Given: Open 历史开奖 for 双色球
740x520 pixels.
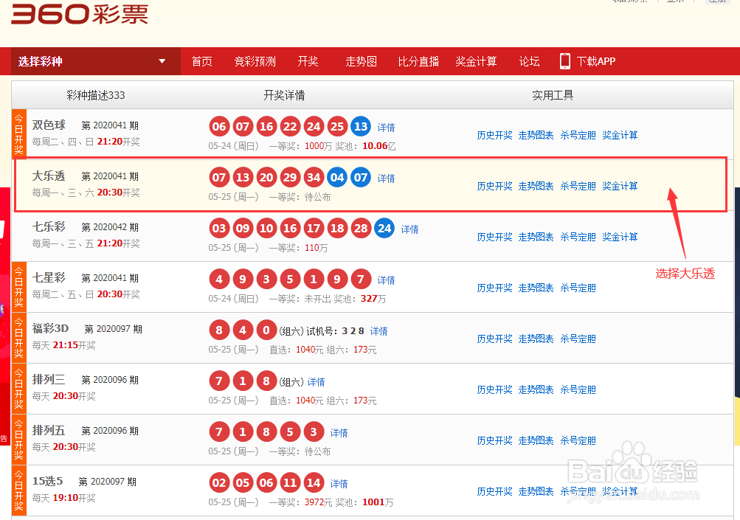Looking at the screenshot, I should point(494,136).
